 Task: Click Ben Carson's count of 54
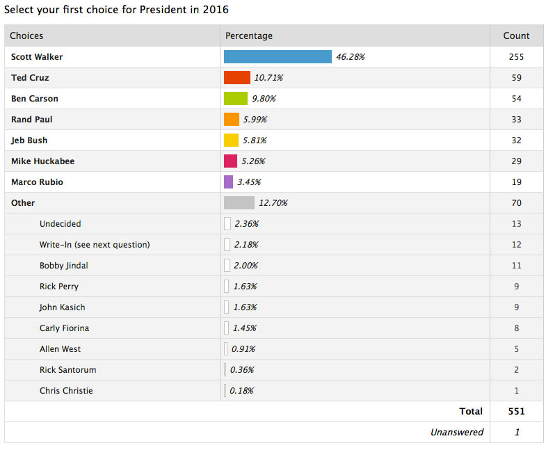516,99
